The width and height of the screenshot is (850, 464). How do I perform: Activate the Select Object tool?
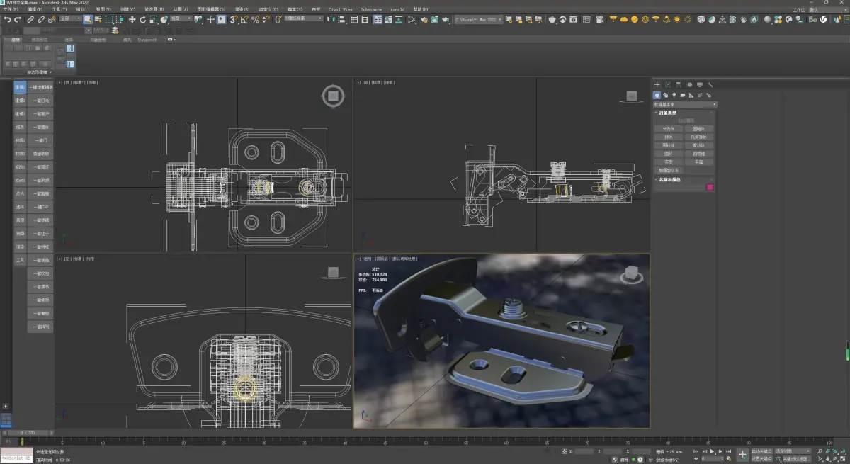[x=87, y=20]
